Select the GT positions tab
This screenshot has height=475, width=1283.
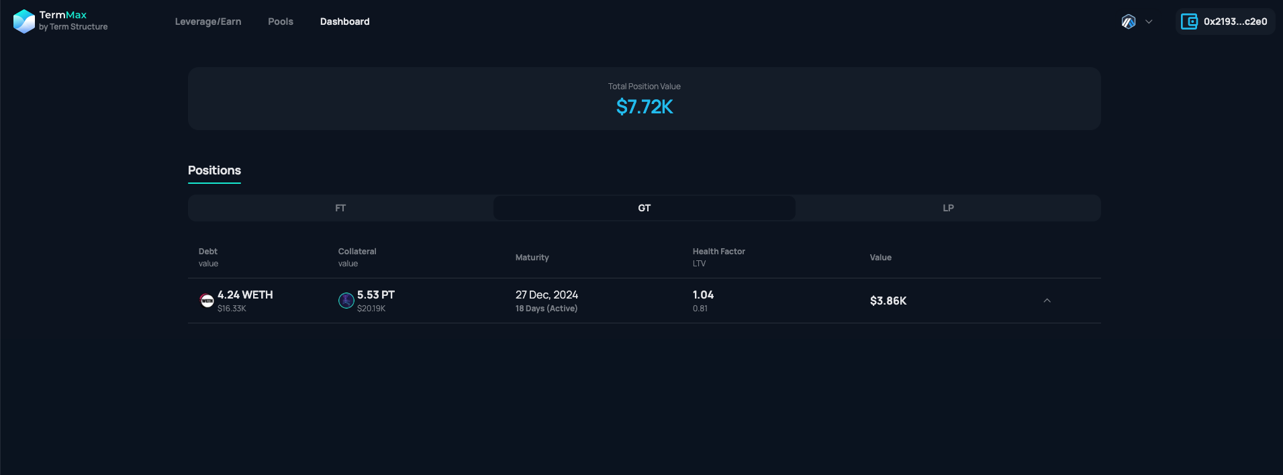click(644, 208)
